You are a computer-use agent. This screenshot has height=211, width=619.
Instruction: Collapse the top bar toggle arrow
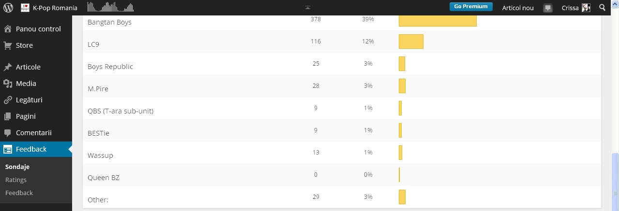tap(308, 8)
